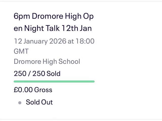
Task: Click the '18:00' time value
Action: 85,41
